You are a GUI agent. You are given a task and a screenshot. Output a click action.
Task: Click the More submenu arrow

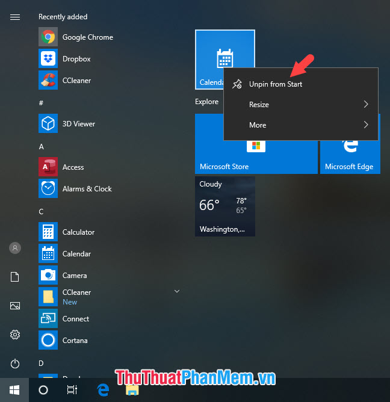[x=366, y=125]
